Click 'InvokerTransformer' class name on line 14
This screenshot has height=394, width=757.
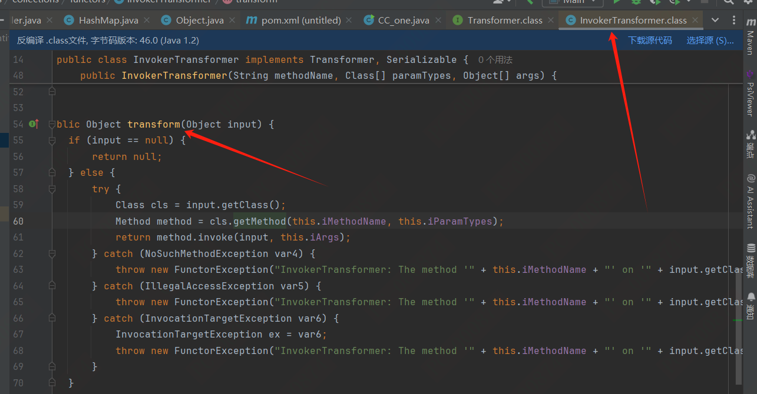[x=186, y=59]
